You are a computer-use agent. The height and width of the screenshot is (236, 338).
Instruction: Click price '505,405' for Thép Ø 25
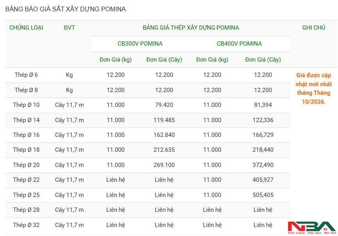pos(263,195)
